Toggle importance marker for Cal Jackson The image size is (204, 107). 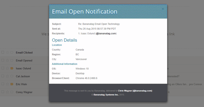[x=12, y=76]
